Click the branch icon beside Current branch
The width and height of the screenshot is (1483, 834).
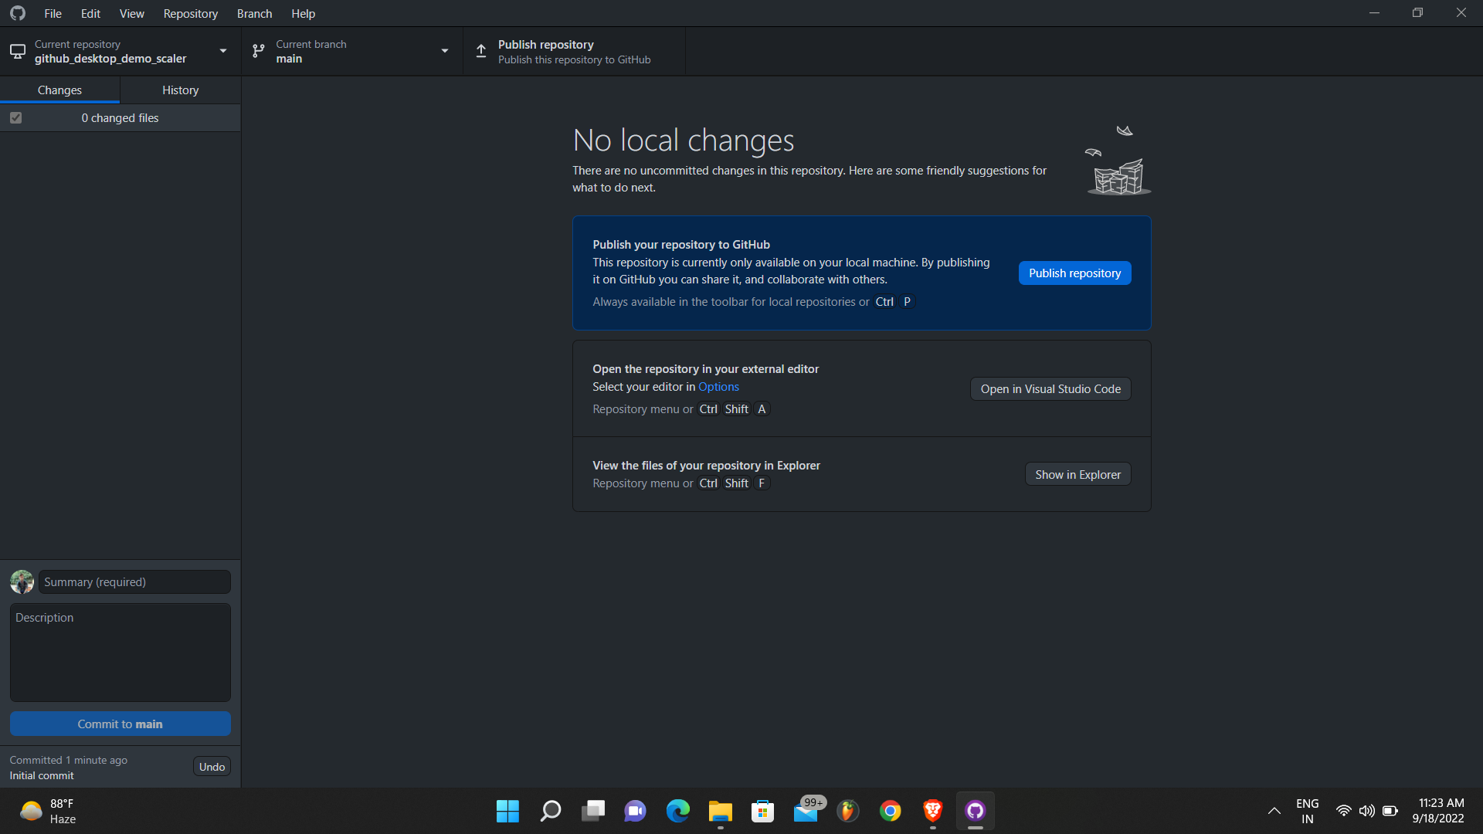point(258,51)
